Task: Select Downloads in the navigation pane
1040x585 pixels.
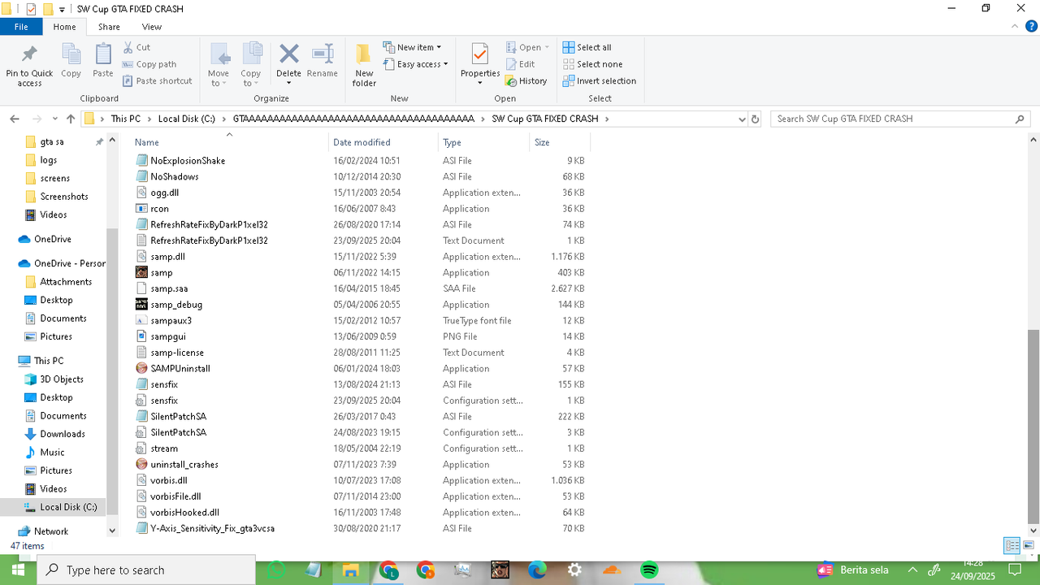Action: click(x=63, y=434)
